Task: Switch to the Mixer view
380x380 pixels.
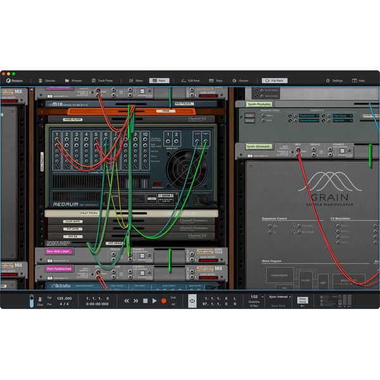Action: [136, 80]
